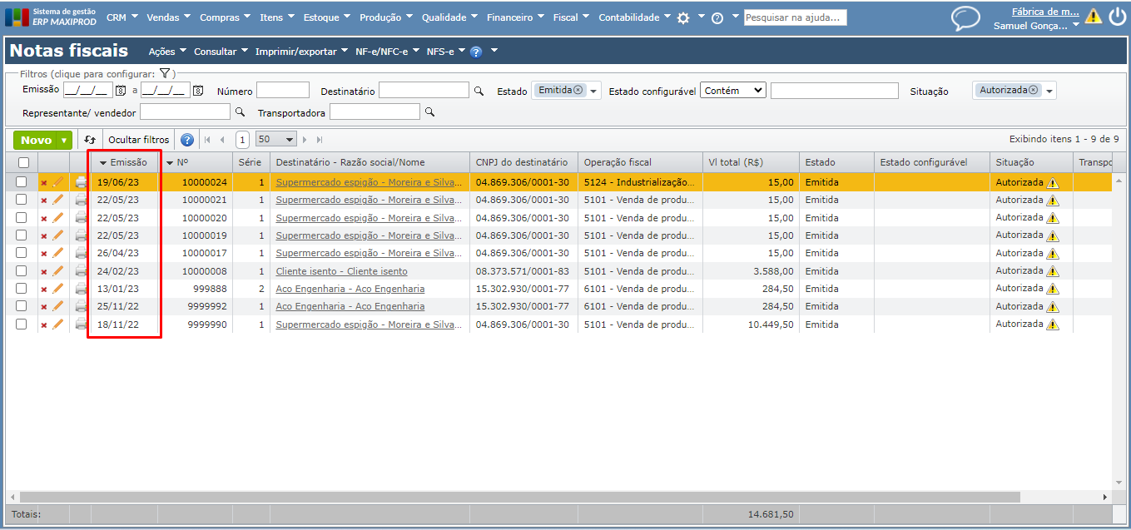Screen dimensions: 1131x530
Task: Remove the Emitida tag from Estado filter
Action: (578, 90)
